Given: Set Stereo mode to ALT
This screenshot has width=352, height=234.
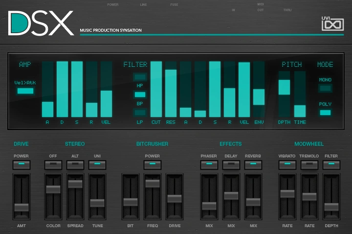Looking at the screenshot, I should tap(75, 165).
